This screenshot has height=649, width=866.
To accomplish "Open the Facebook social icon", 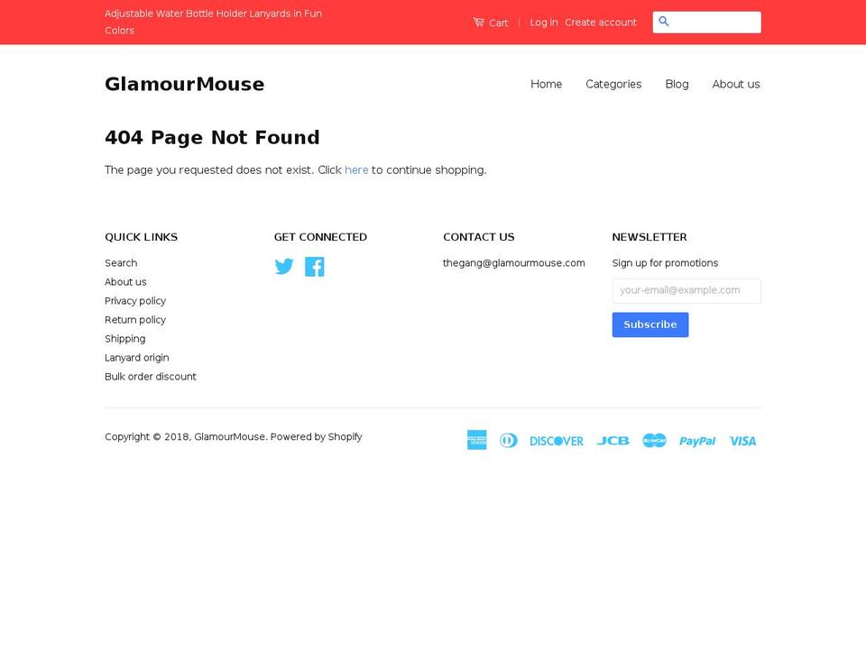I will pos(314,267).
